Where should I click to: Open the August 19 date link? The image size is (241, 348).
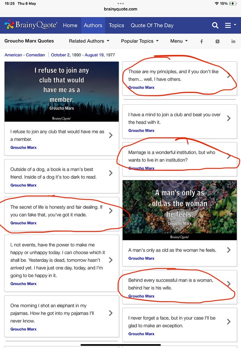click(94, 55)
